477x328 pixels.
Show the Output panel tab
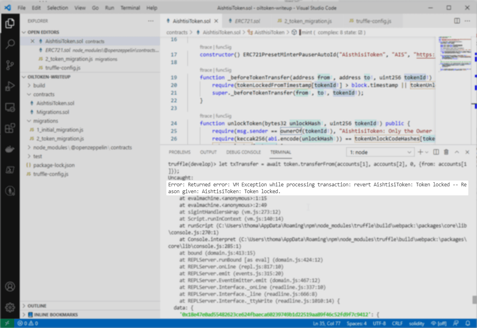point(208,152)
